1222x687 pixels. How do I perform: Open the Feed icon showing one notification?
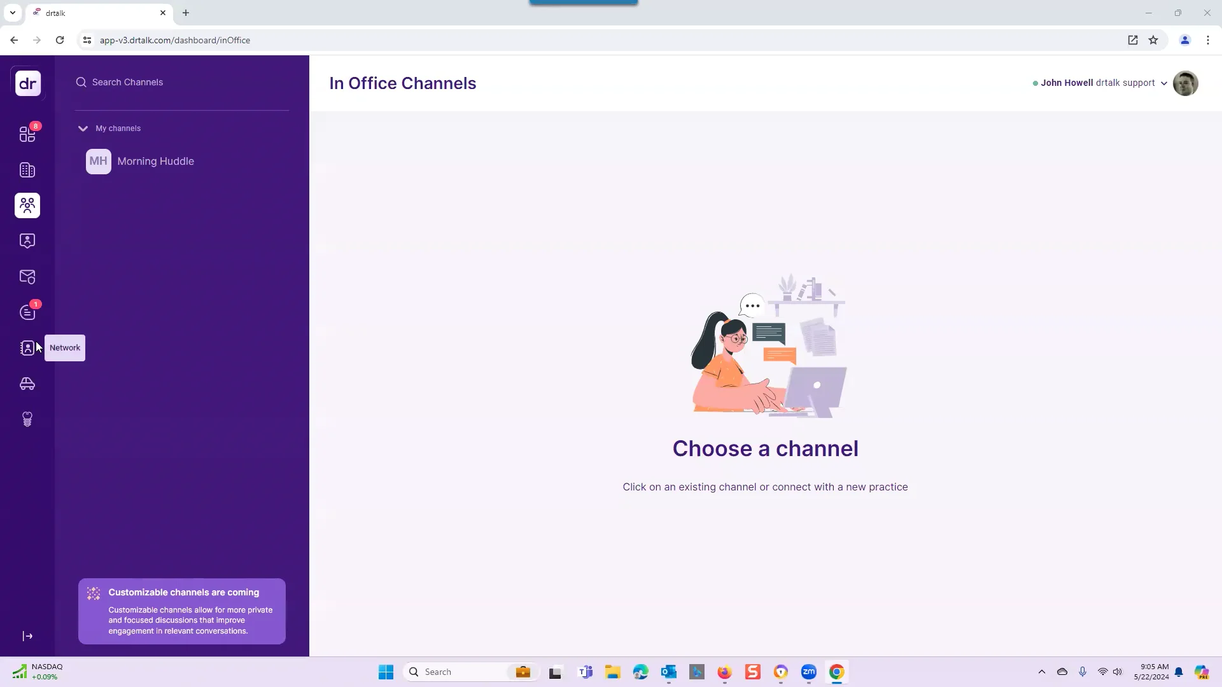point(27,312)
